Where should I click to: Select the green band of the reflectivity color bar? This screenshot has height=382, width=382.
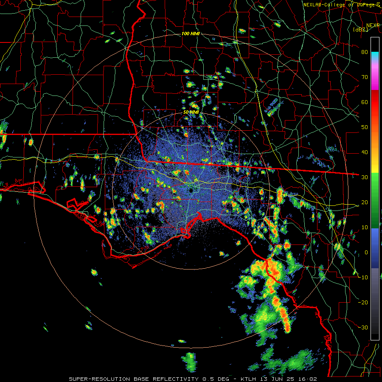(x=375, y=200)
